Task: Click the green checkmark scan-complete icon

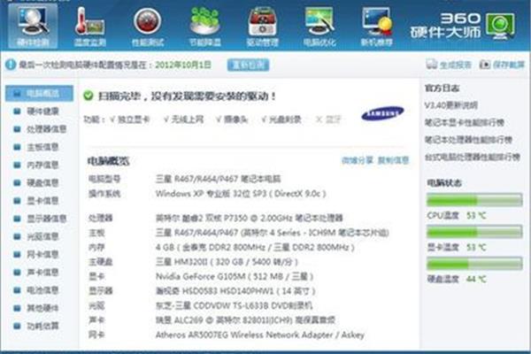Action: point(88,96)
